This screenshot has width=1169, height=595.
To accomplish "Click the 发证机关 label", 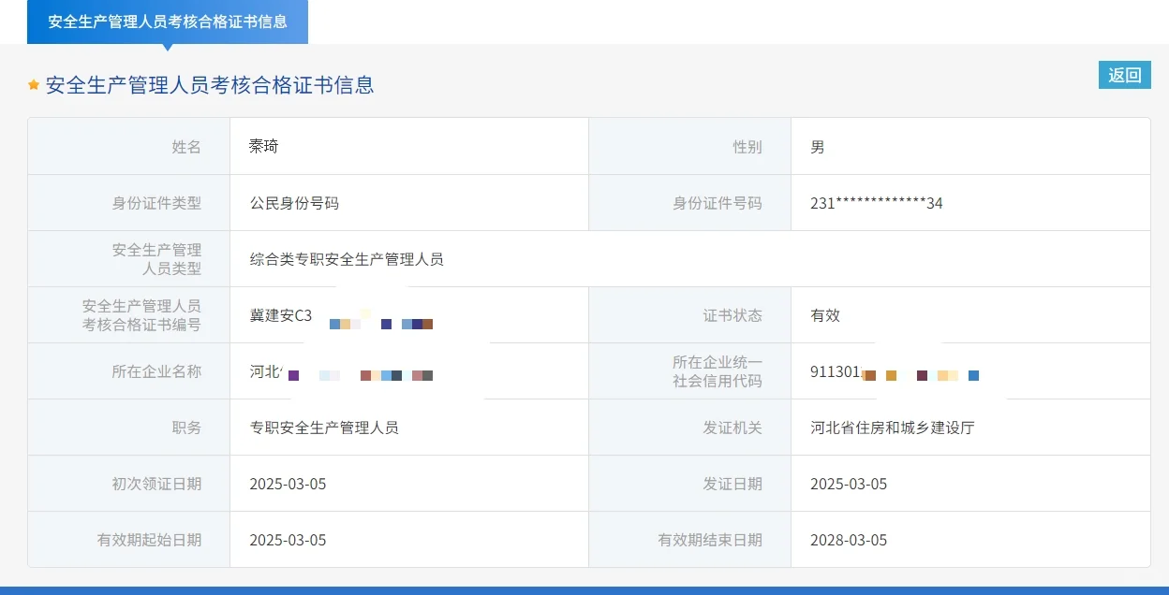I will point(732,428).
